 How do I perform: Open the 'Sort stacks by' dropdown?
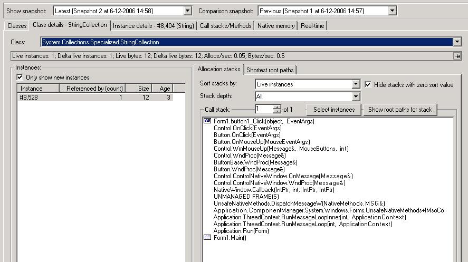pos(356,84)
